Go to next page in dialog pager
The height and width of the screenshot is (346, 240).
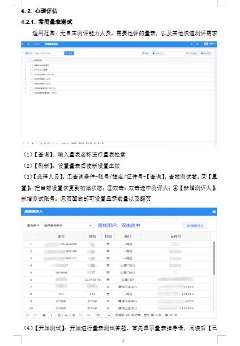(81, 315)
